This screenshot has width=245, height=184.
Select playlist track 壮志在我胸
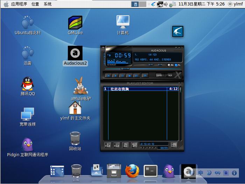tap(141, 89)
